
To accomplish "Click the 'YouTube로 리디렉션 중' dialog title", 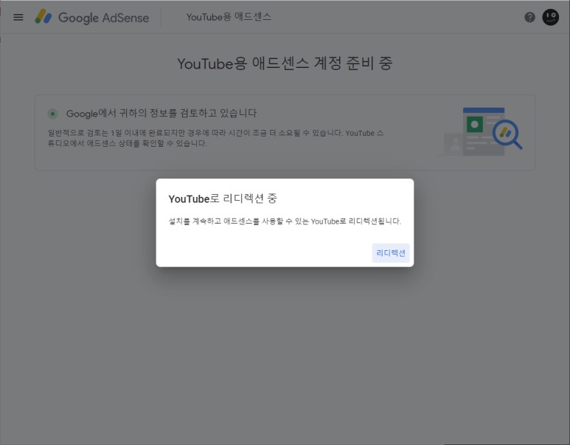I will click(223, 199).
